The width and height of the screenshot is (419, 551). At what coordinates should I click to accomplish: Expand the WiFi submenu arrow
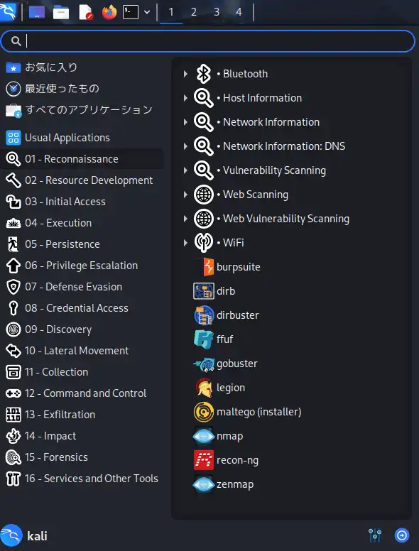pyautogui.click(x=185, y=243)
